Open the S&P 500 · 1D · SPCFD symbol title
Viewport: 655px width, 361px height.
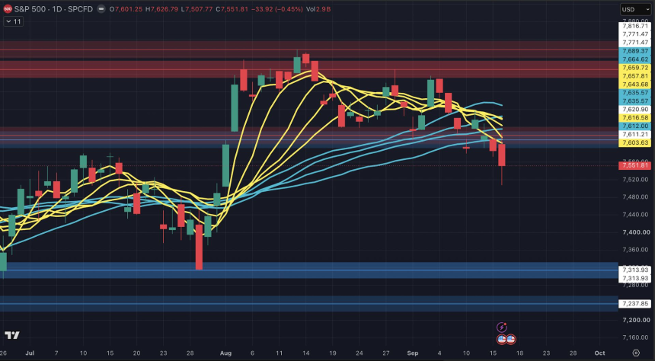53,9
